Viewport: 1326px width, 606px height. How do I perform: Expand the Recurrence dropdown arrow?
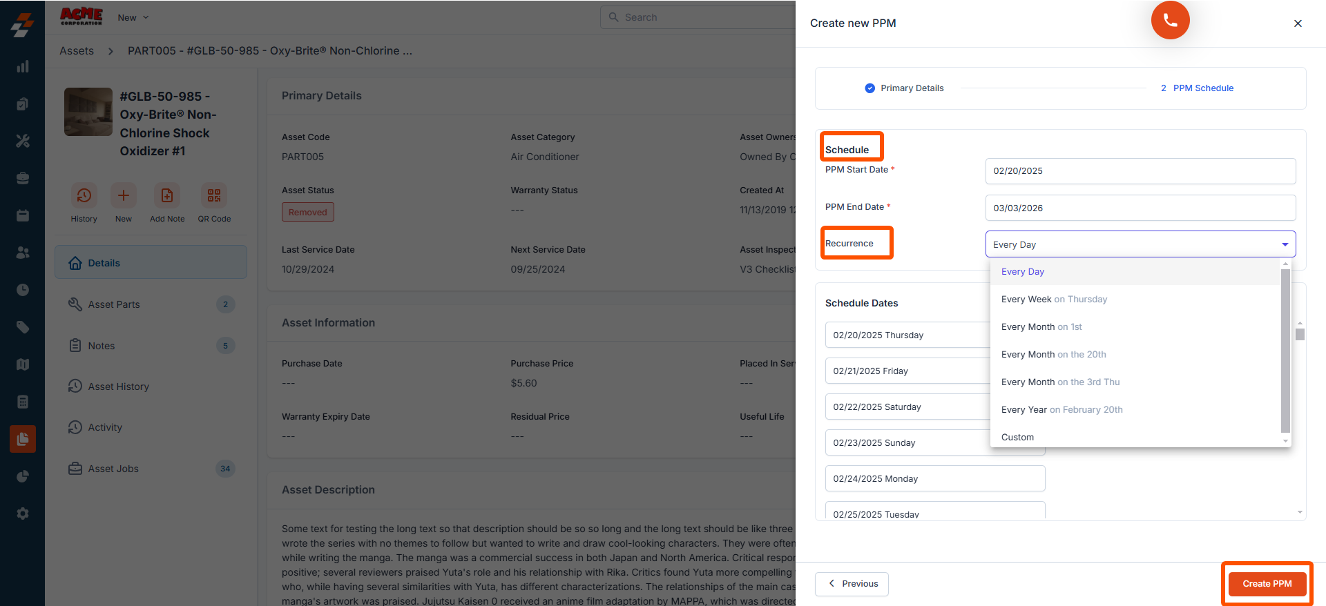click(x=1285, y=244)
